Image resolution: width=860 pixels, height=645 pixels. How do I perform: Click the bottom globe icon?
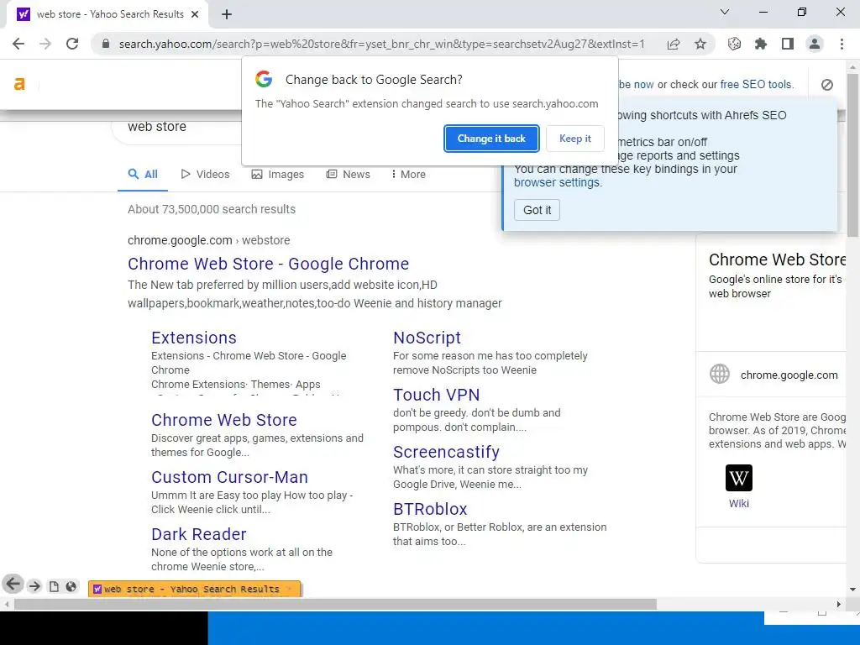click(x=71, y=587)
